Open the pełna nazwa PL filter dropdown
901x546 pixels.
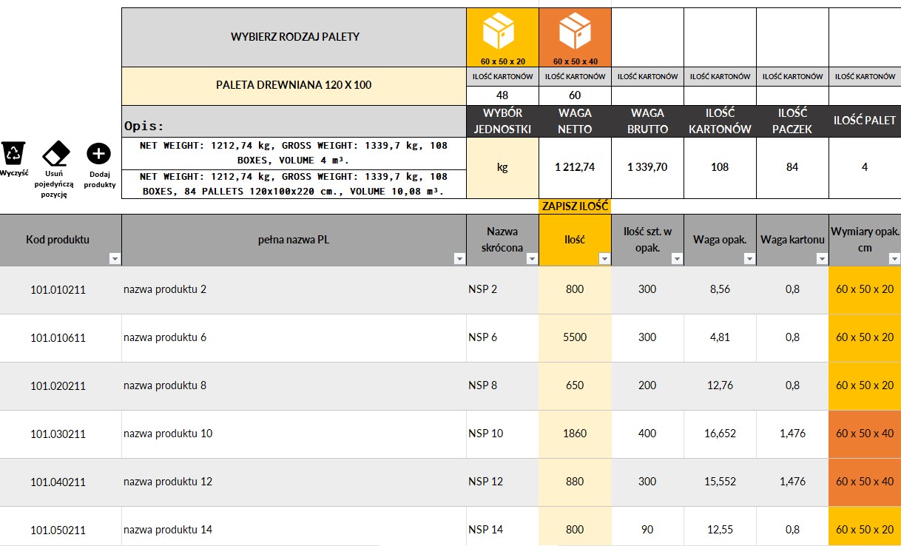pos(459,258)
